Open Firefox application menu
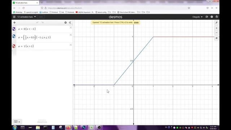The width and height of the screenshot is (231, 130). coord(217,8)
